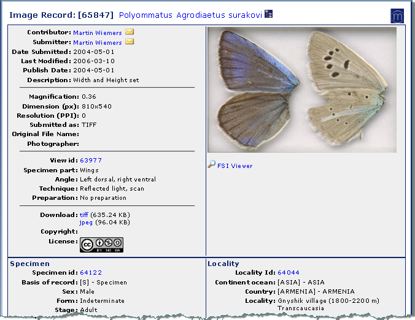The height and width of the screenshot is (320, 415).
Task: Click the Specimen section heading
Action: click(29, 264)
